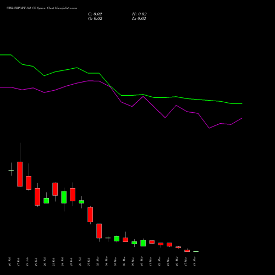
Task: Click the GMRAIRPORT 112 CE chart title
Action: tap(42, 8)
